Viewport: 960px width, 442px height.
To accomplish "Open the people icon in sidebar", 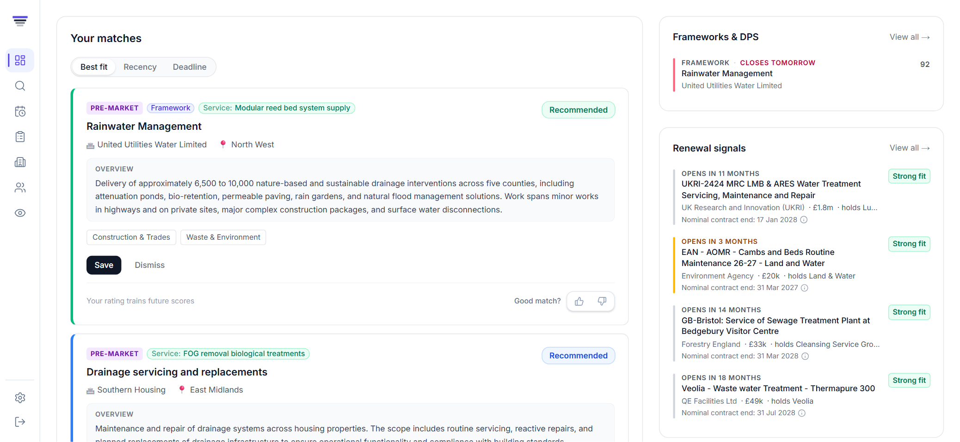I will point(20,188).
